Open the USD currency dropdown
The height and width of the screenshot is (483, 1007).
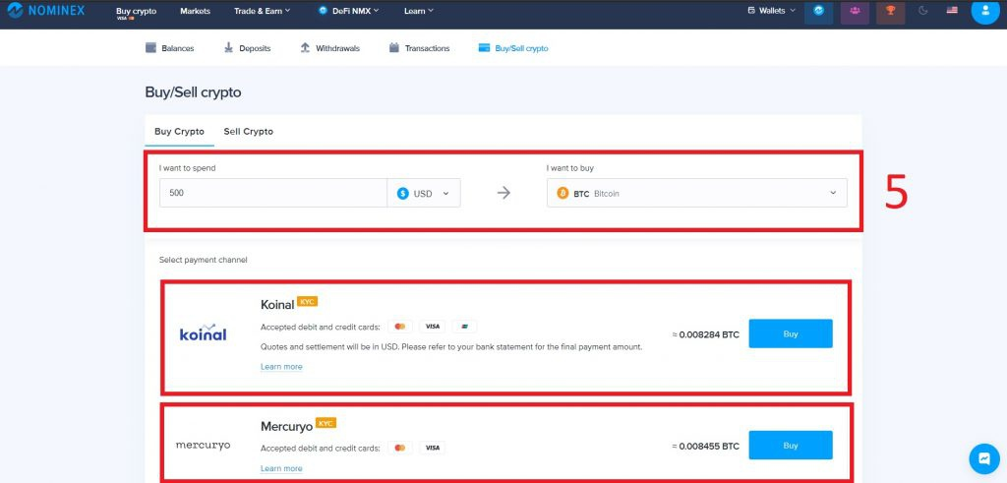pos(423,193)
